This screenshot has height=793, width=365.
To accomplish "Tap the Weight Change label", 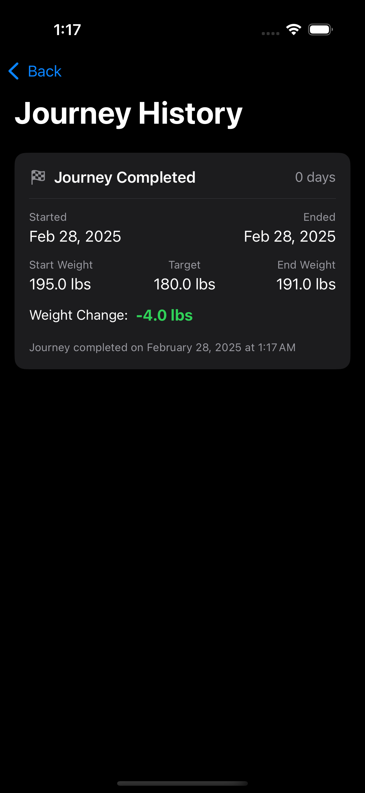I will pos(79,315).
